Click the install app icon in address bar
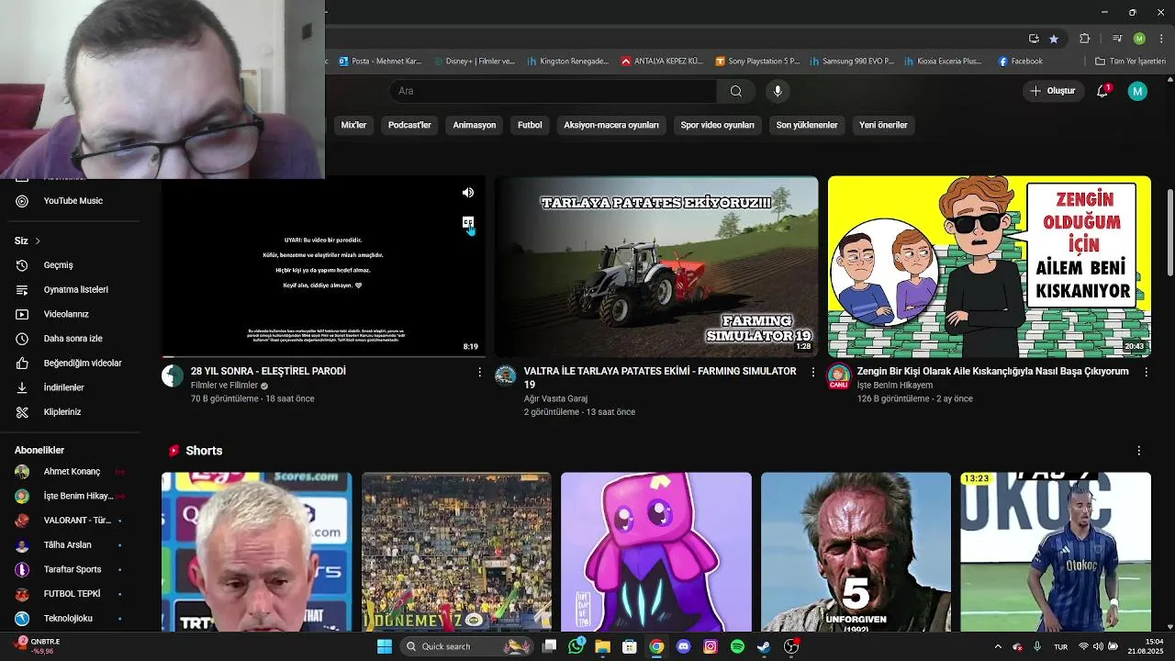The width and height of the screenshot is (1175, 661). [x=1034, y=39]
